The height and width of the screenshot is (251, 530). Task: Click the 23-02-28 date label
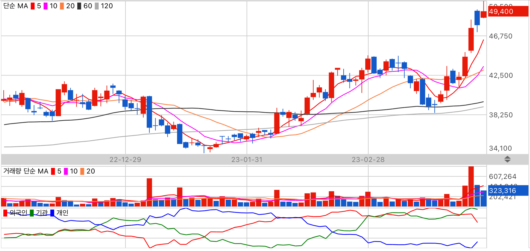(368, 160)
